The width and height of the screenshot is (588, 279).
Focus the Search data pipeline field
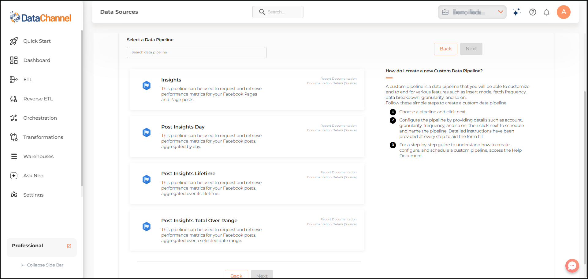196,53
